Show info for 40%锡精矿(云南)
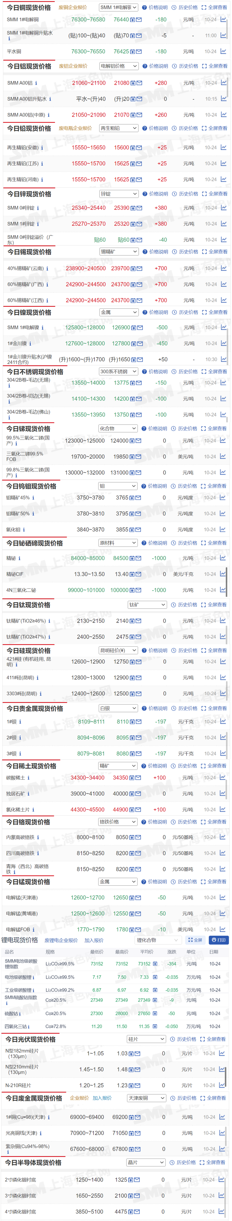 click(x=47, y=268)
